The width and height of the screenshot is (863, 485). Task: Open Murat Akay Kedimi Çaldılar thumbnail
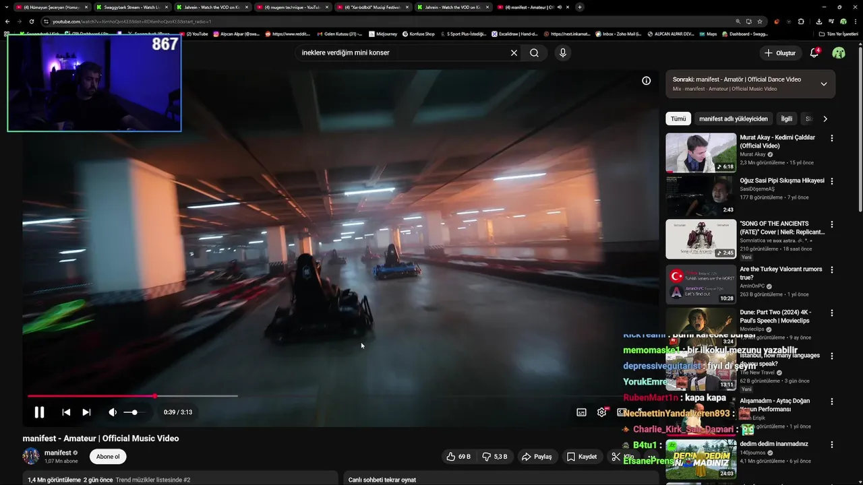701,152
